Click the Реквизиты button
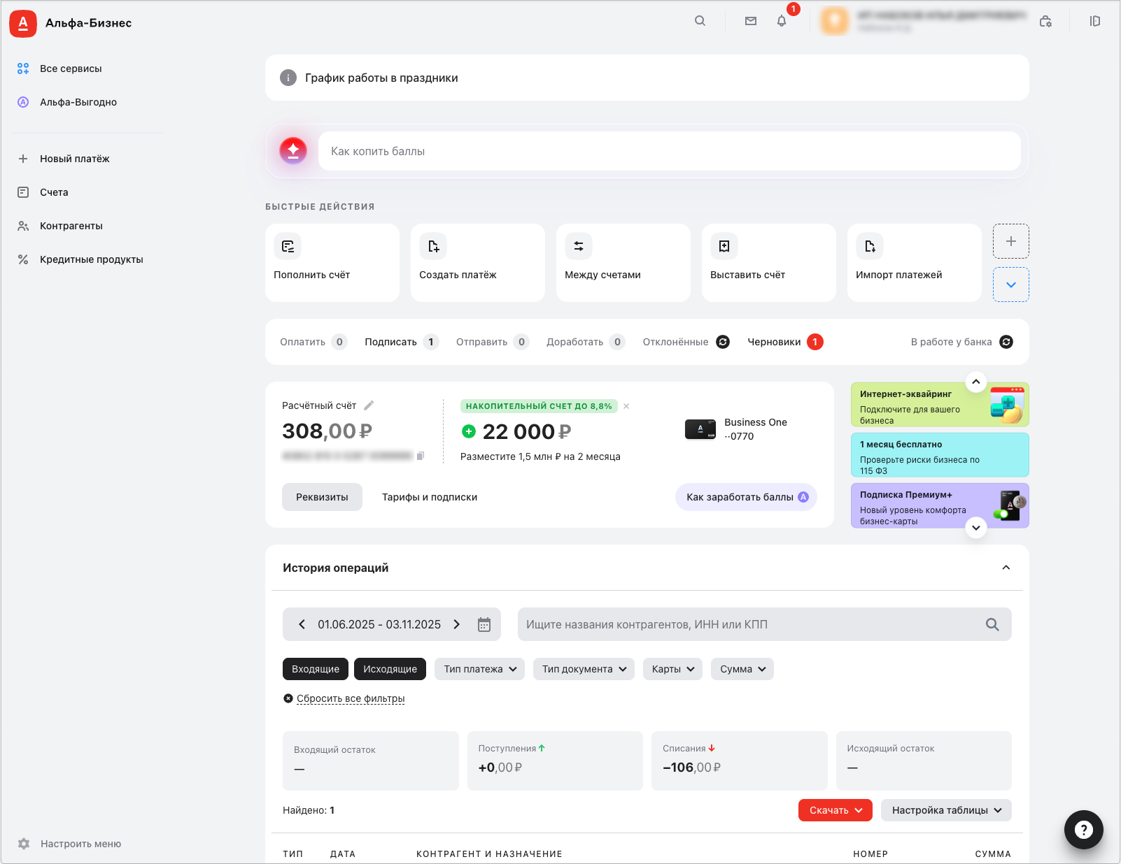 pos(322,497)
